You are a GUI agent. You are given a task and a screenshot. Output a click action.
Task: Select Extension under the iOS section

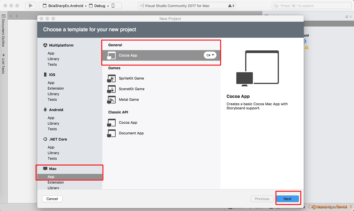coord(56,88)
